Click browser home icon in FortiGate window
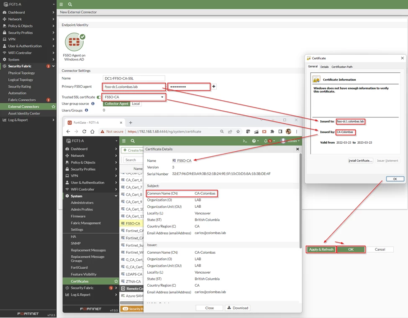This screenshot has width=408, height=318. point(92,132)
